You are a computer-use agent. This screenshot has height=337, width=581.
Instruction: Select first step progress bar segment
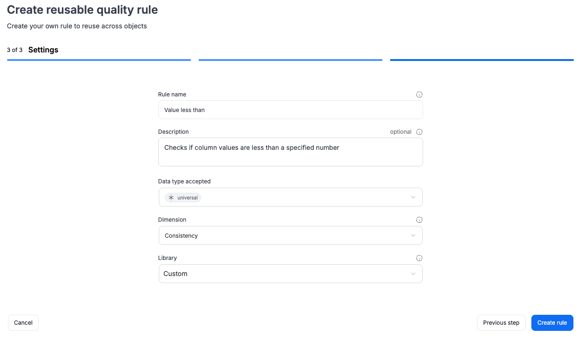(x=99, y=60)
